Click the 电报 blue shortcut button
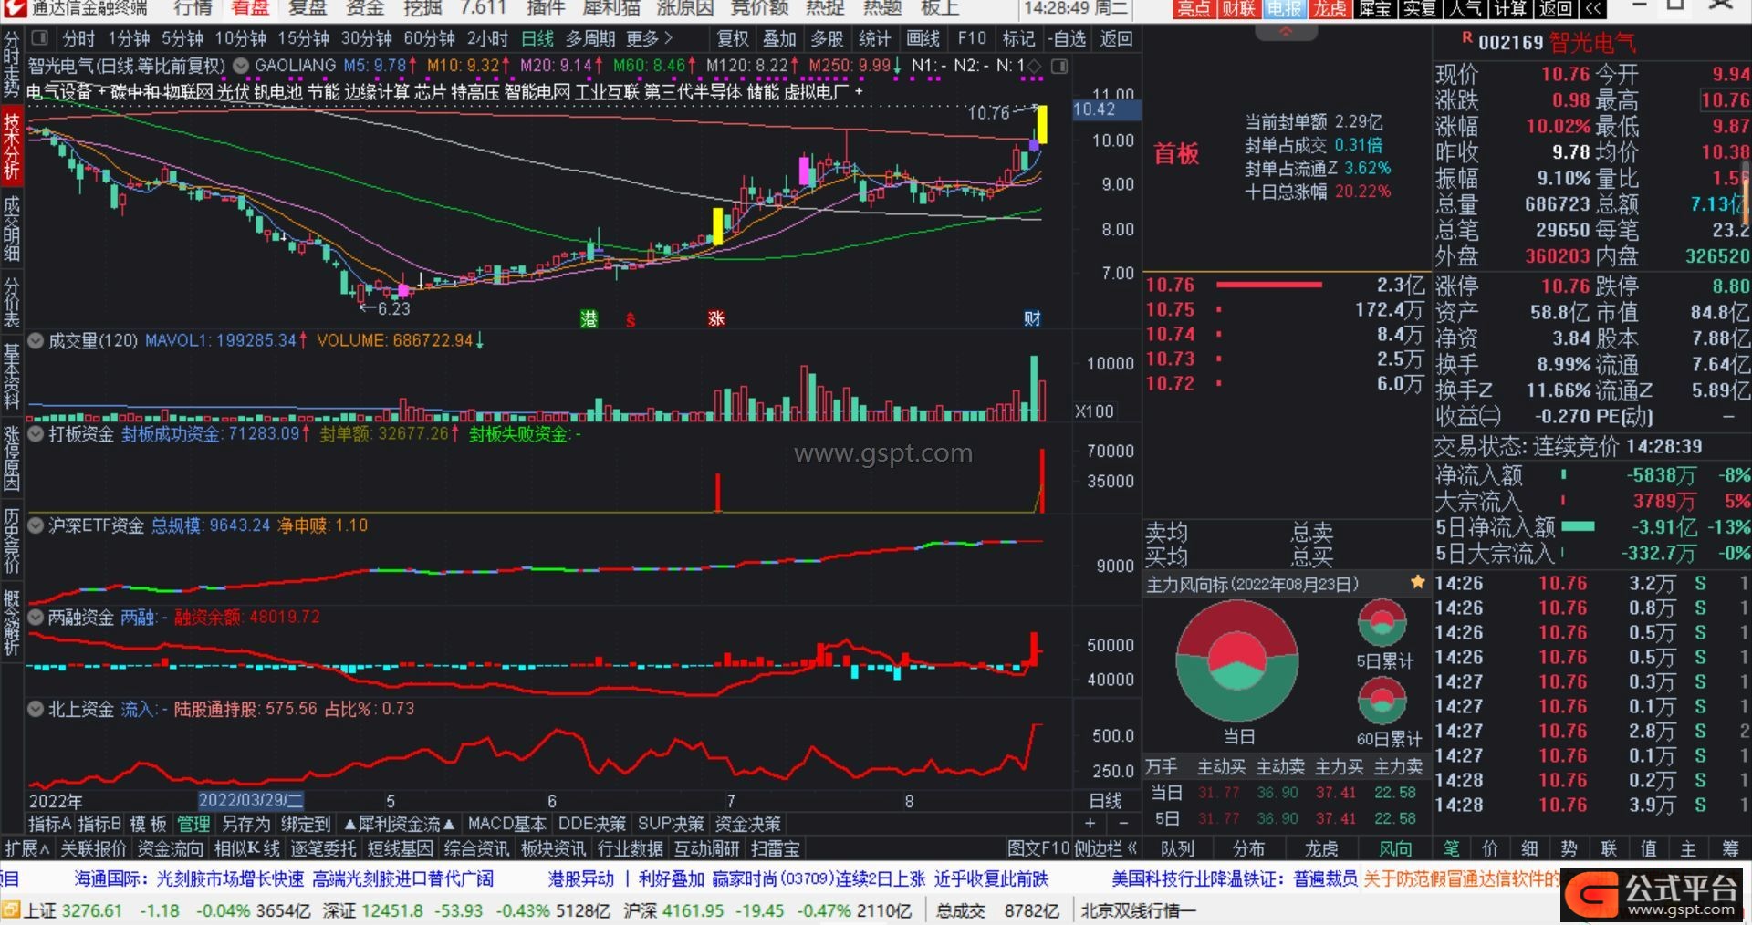Viewport: 1752px width, 925px height. pos(1285,9)
